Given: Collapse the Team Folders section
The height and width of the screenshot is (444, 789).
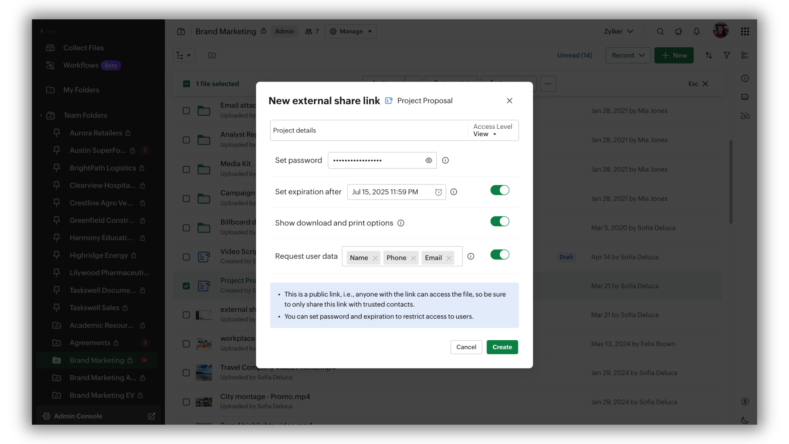Looking at the screenshot, I should coord(41,115).
